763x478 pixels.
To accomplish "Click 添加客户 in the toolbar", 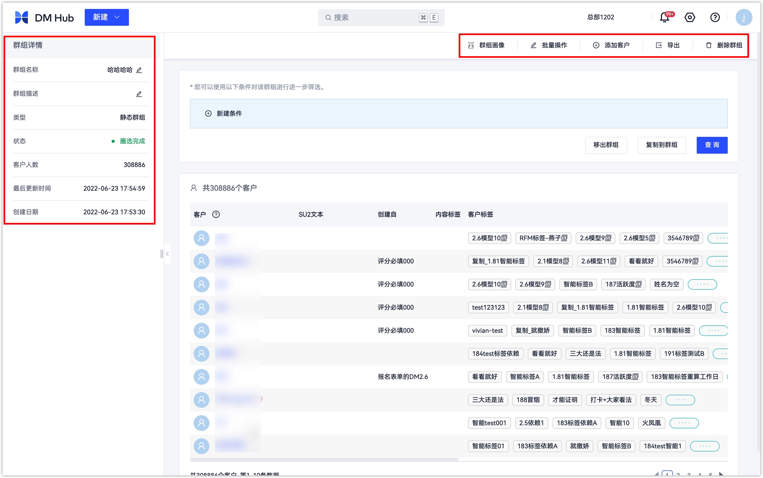I will point(611,45).
